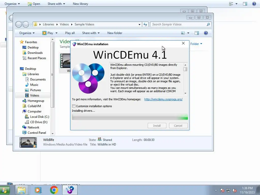Open the WinCDEmu homepage link

click(x=163, y=99)
